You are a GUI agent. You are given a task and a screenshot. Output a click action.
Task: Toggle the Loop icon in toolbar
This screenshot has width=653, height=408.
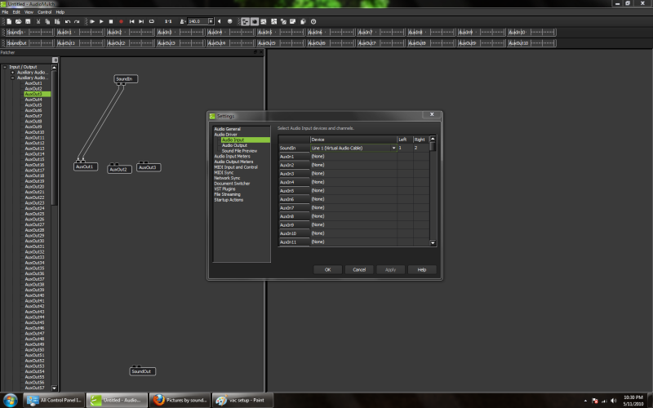153,20
